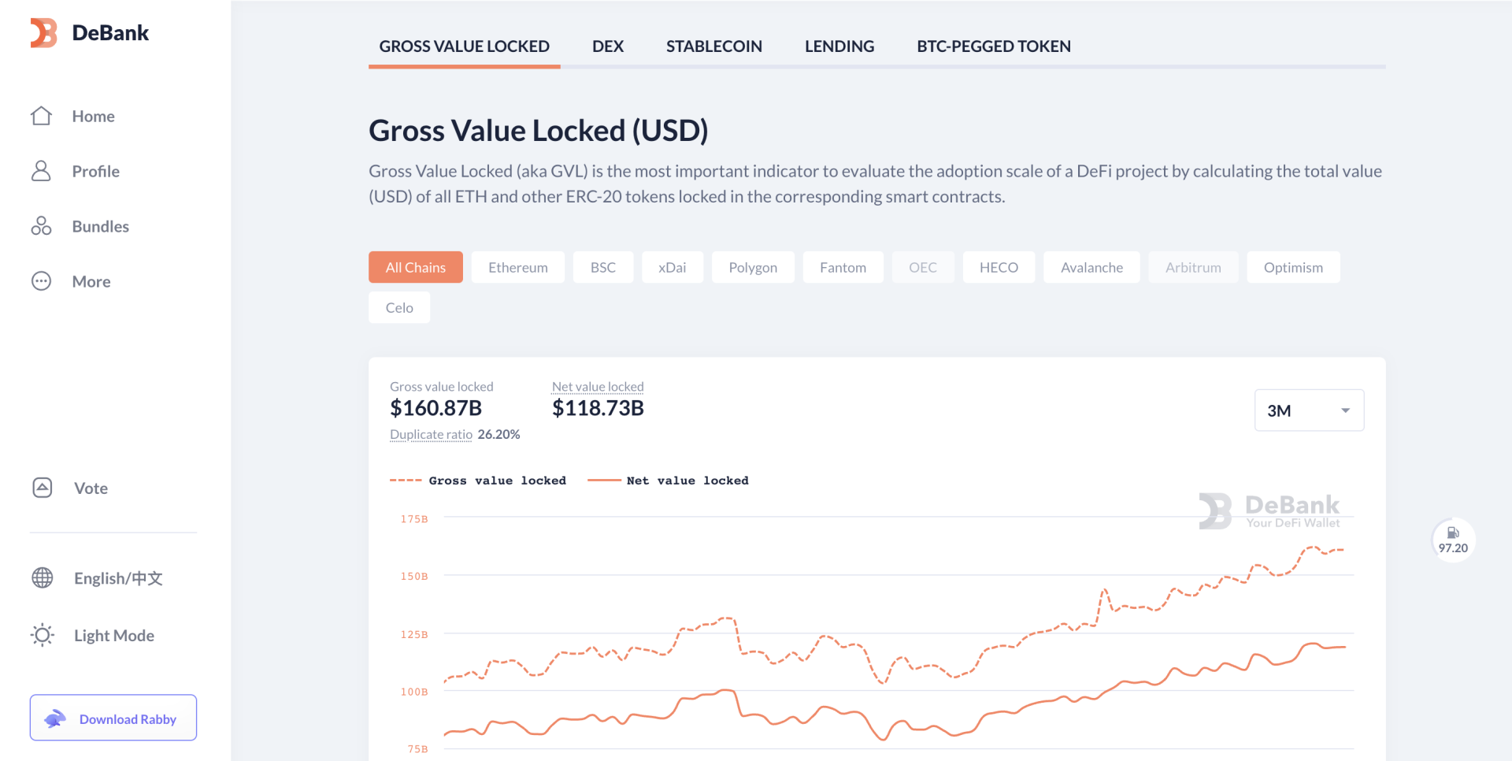Select the All Chains filter

[x=416, y=267]
